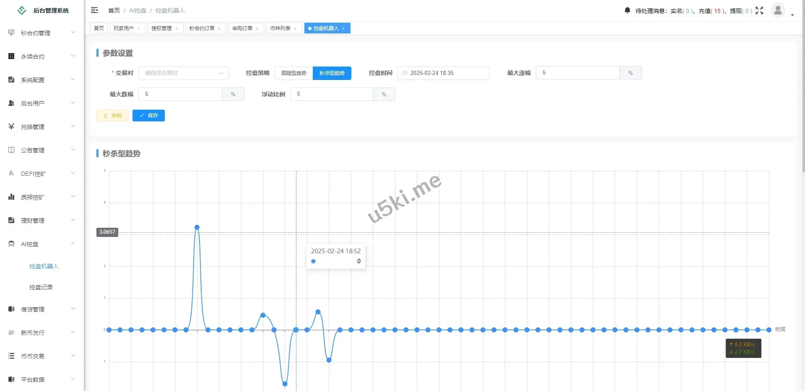Open the user avatar menu
This screenshot has height=391, width=805.
(778, 10)
